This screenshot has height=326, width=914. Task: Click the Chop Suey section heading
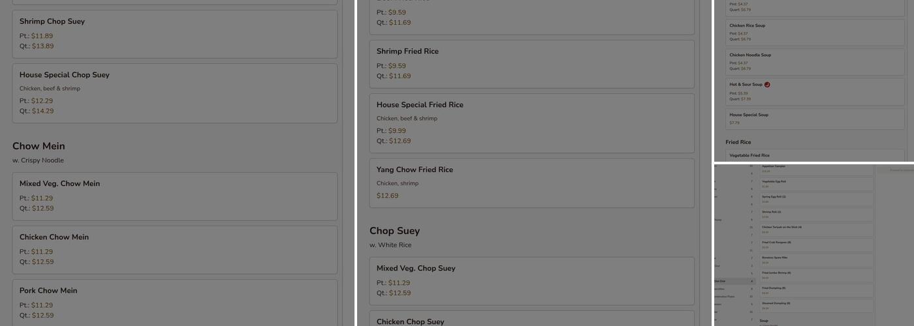[394, 231]
